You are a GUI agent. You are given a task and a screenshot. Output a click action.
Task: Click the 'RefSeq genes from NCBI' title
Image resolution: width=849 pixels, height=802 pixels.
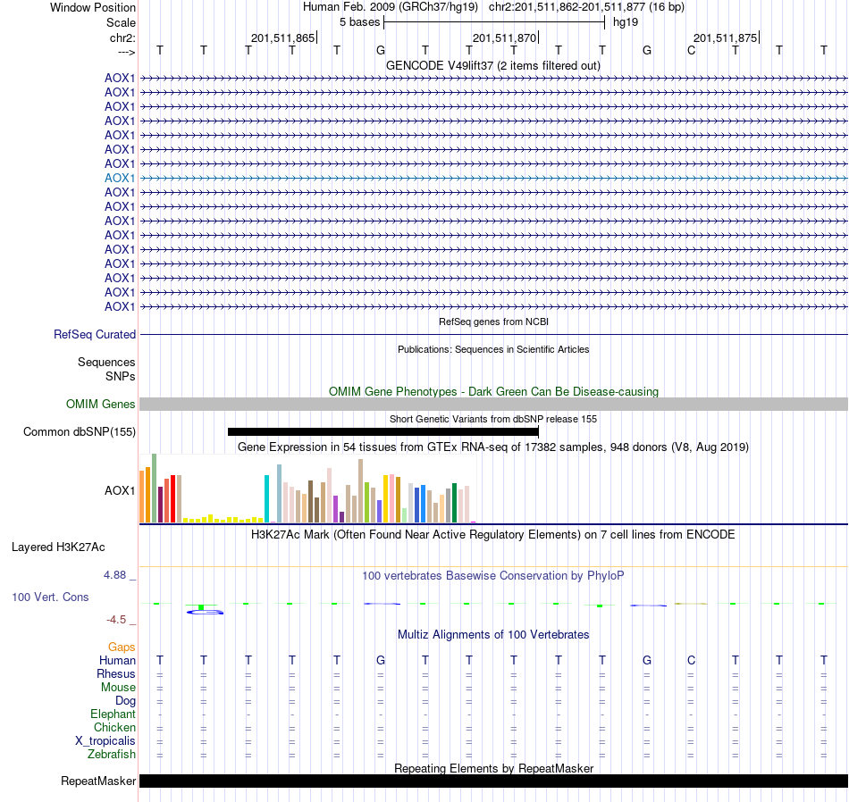click(494, 322)
